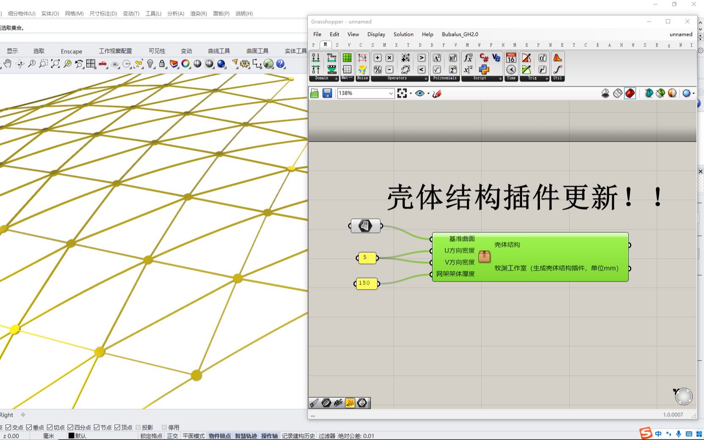
Task: Open the C# script component
Action: [x=483, y=58]
